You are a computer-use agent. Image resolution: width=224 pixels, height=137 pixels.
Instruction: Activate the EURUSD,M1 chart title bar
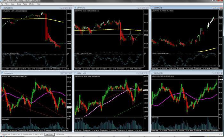point(36,8)
